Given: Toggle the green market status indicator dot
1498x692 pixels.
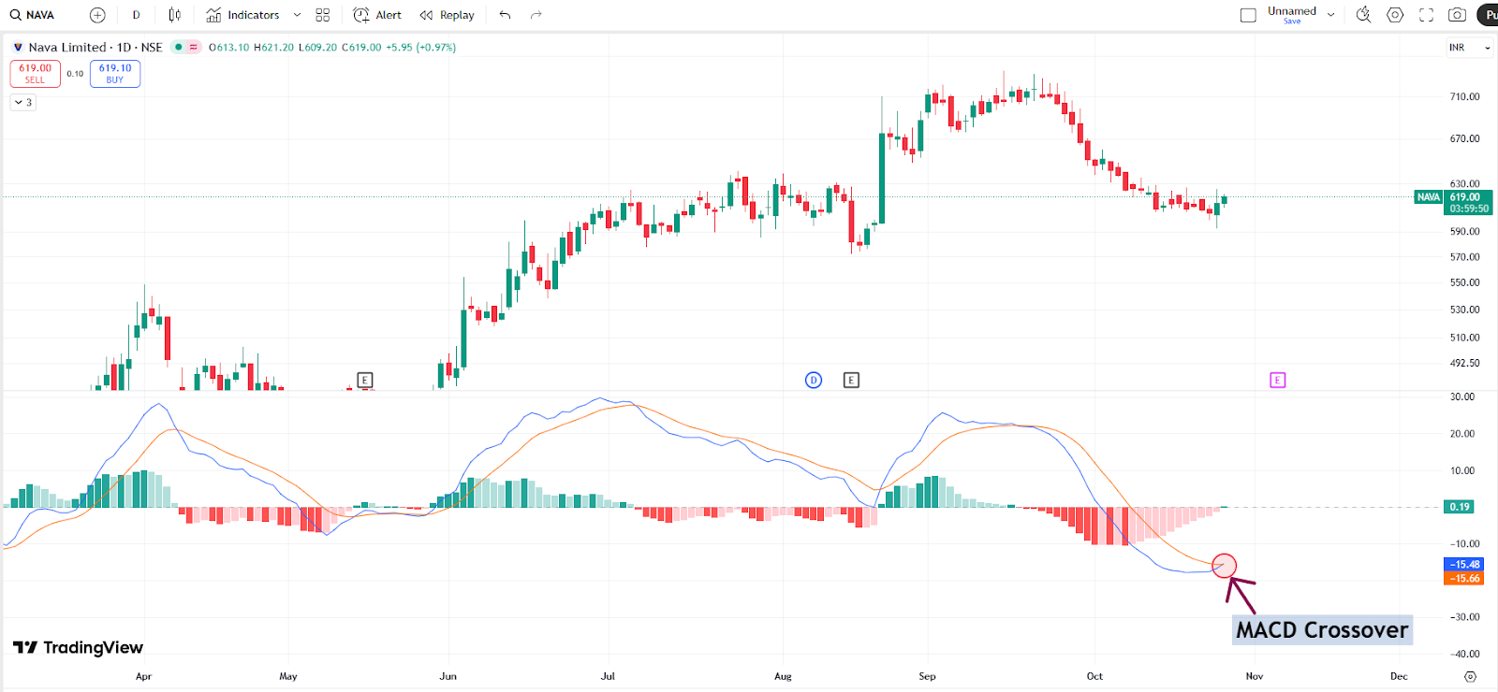Looking at the screenshot, I should [x=178, y=47].
